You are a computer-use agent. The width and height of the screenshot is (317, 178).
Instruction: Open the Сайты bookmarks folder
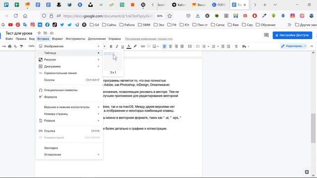click(x=109, y=25)
